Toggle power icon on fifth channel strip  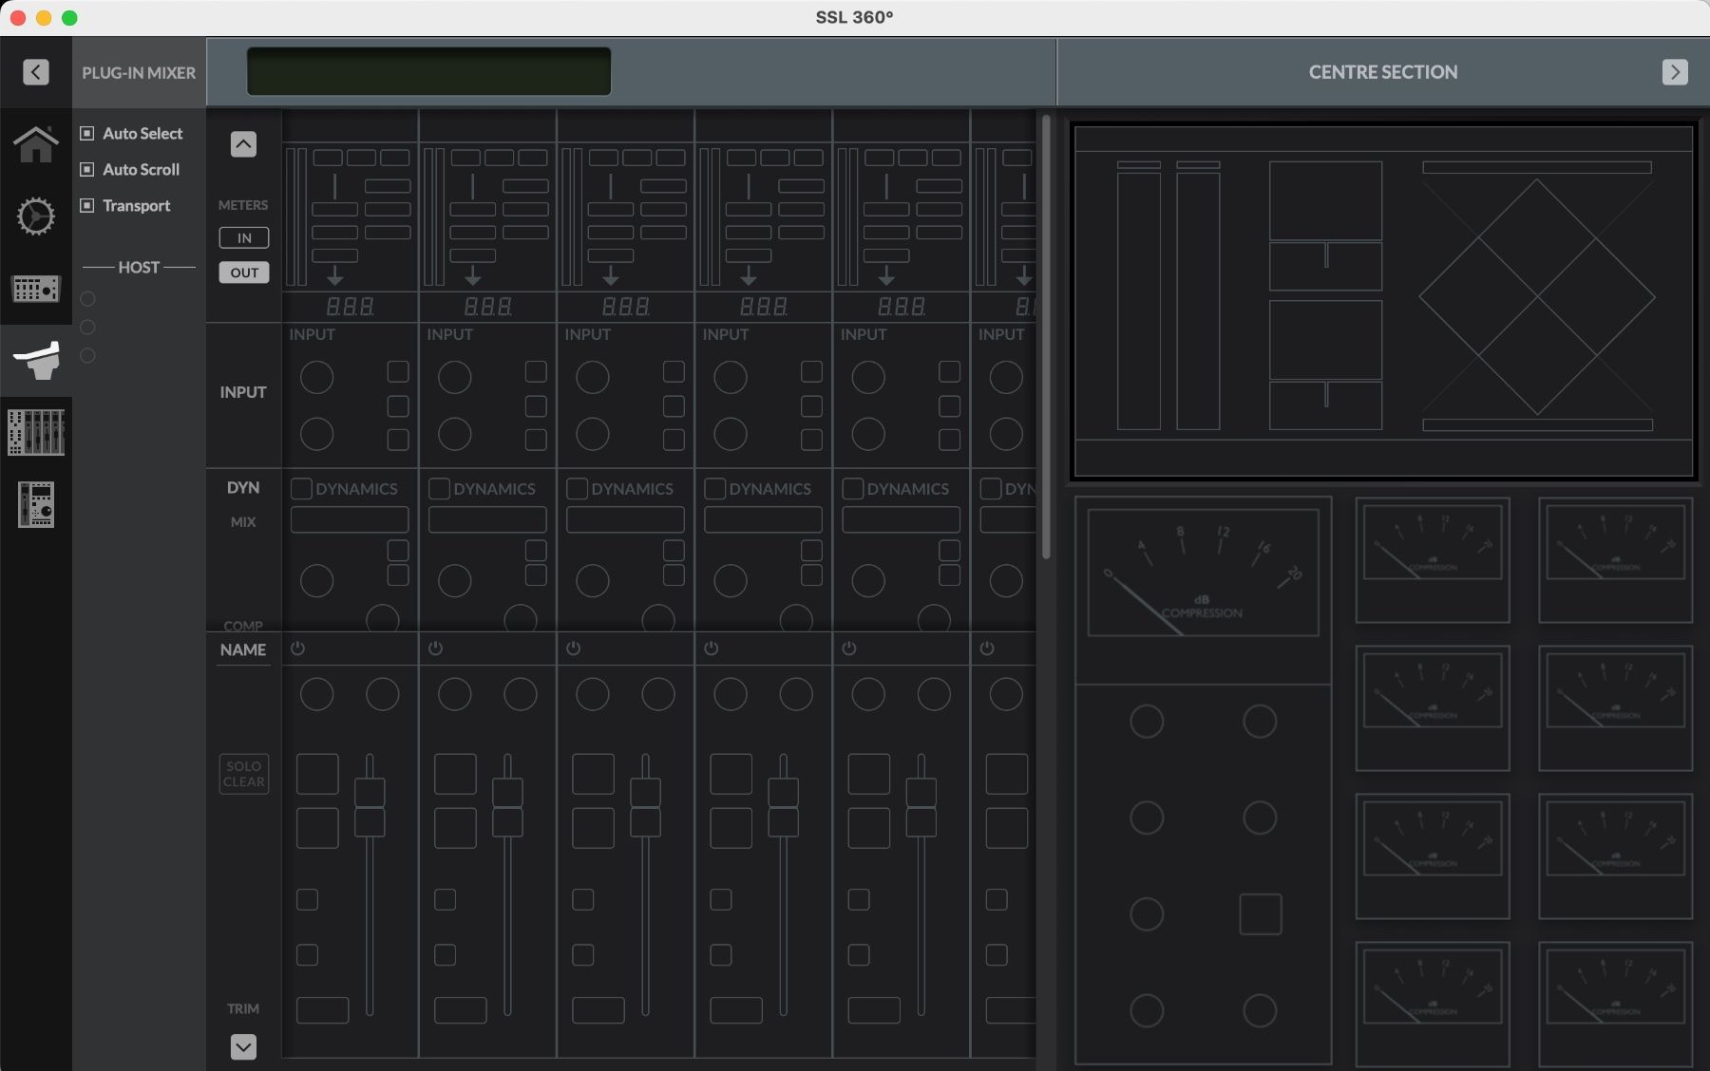(848, 648)
